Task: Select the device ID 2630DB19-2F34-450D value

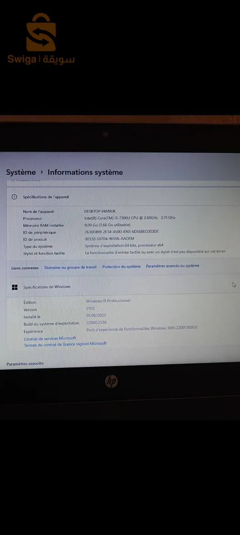Action: click(x=122, y=232)
